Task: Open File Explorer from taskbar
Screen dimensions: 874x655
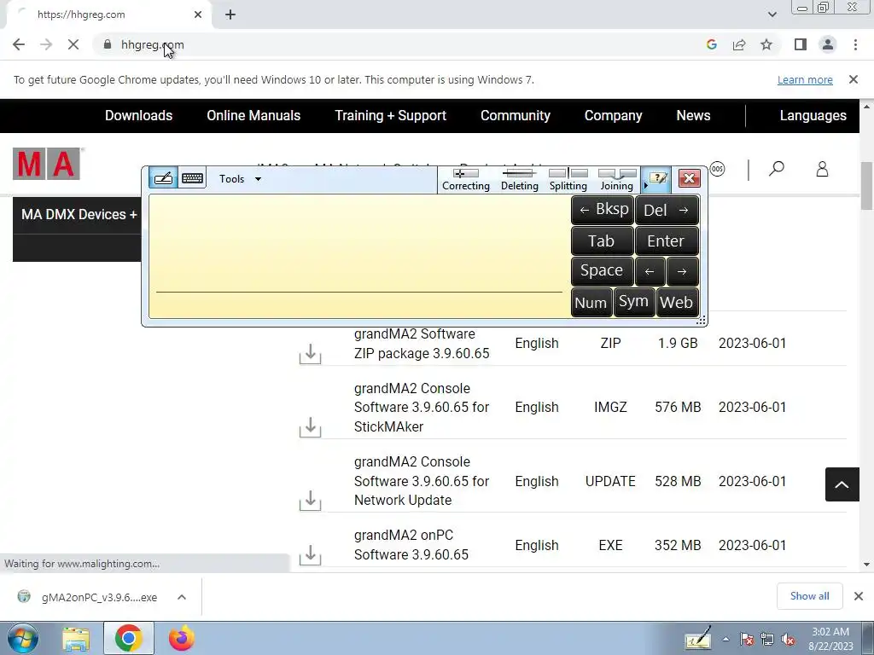Action: pos(76,638)
